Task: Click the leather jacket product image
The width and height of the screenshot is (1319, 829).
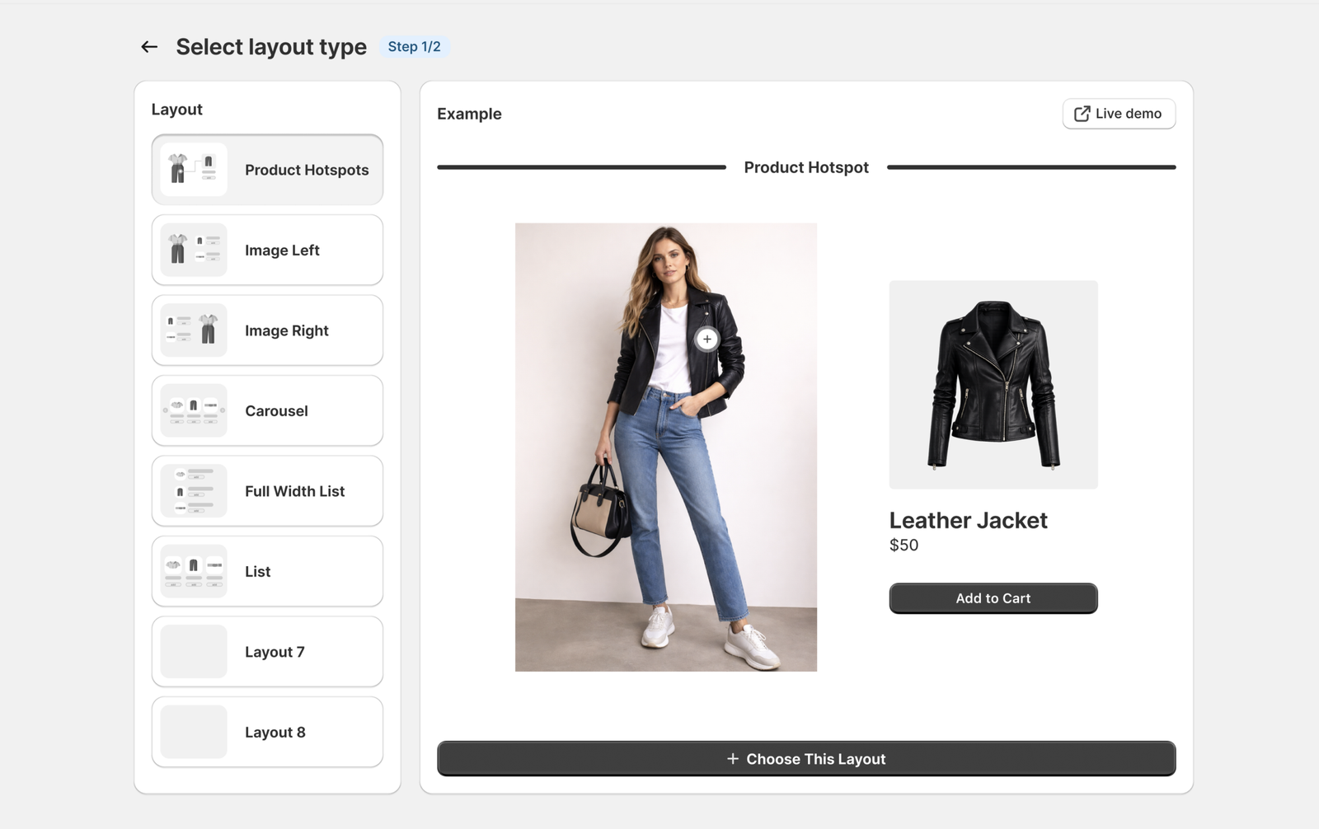Action: tap(993, 385)
